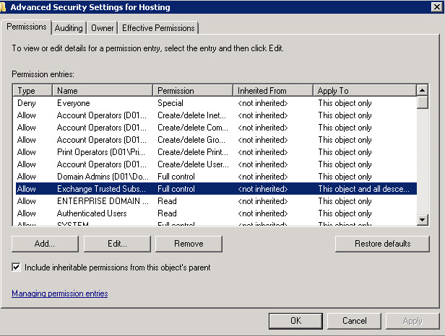Sort entries by the Type column header

[x=33, y=91]
